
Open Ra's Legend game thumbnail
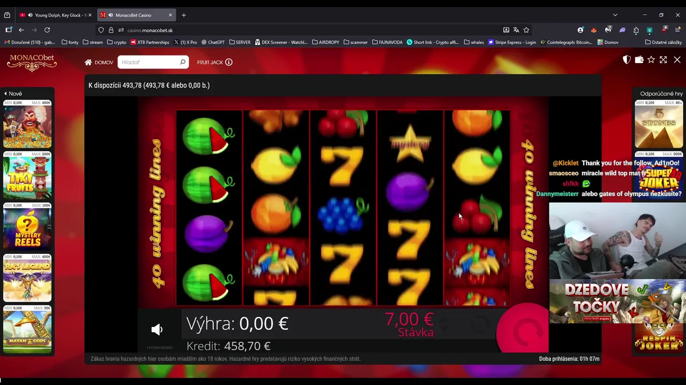coord(27,278)
